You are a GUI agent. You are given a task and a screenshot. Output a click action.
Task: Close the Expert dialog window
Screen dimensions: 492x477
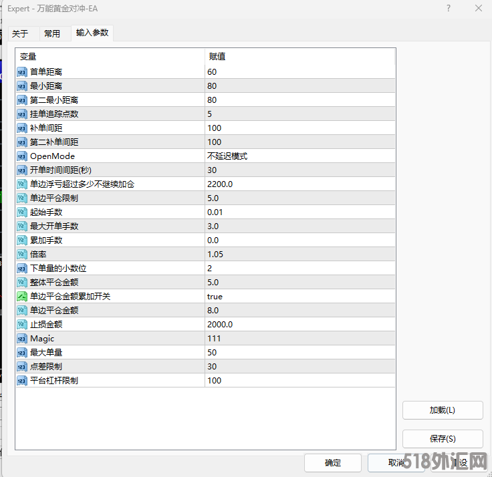point(479,8)
